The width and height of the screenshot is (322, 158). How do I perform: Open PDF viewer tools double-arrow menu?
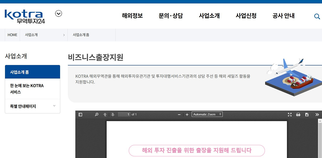[x=317, y=115]
